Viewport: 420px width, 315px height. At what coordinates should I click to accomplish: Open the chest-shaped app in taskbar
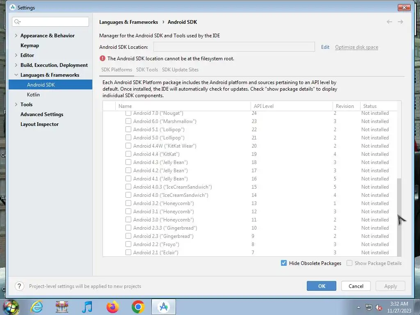pyautogui.click(x=62, y=307)
